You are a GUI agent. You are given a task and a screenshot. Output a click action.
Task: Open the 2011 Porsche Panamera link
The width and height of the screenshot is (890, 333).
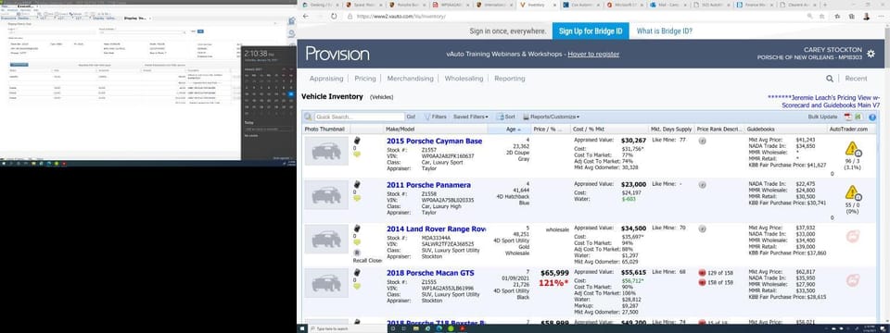pos(428,185)
